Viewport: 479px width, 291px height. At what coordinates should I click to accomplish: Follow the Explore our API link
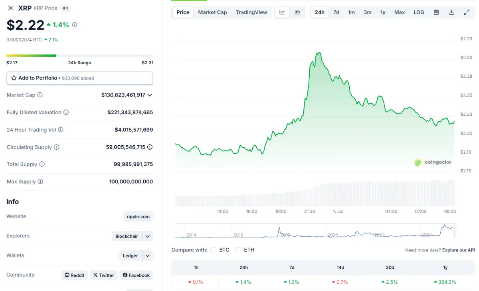pos(459,250)
